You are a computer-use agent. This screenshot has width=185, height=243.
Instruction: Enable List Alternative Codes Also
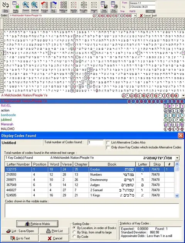[108, 142]
